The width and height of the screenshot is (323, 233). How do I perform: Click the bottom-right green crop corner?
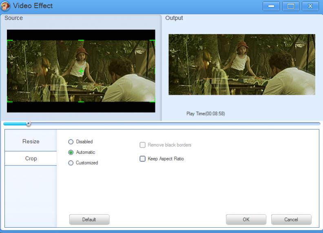point(153,100)
